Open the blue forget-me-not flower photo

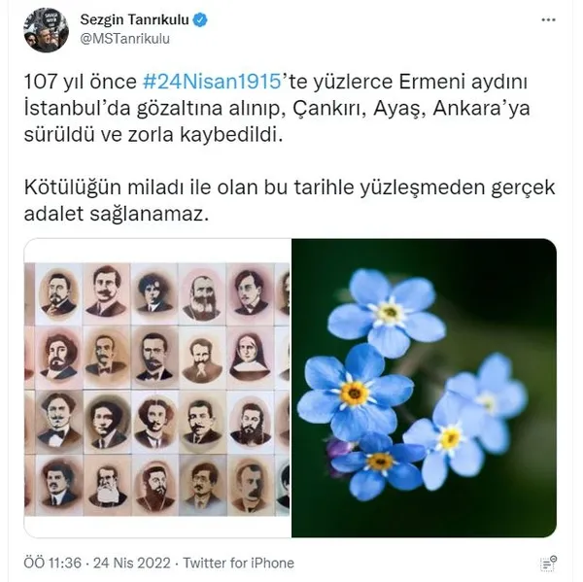coord(424,388)
